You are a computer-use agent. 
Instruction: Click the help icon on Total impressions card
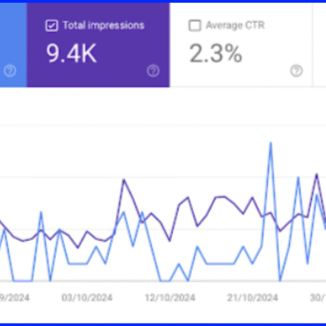click(x=153, y=71)
